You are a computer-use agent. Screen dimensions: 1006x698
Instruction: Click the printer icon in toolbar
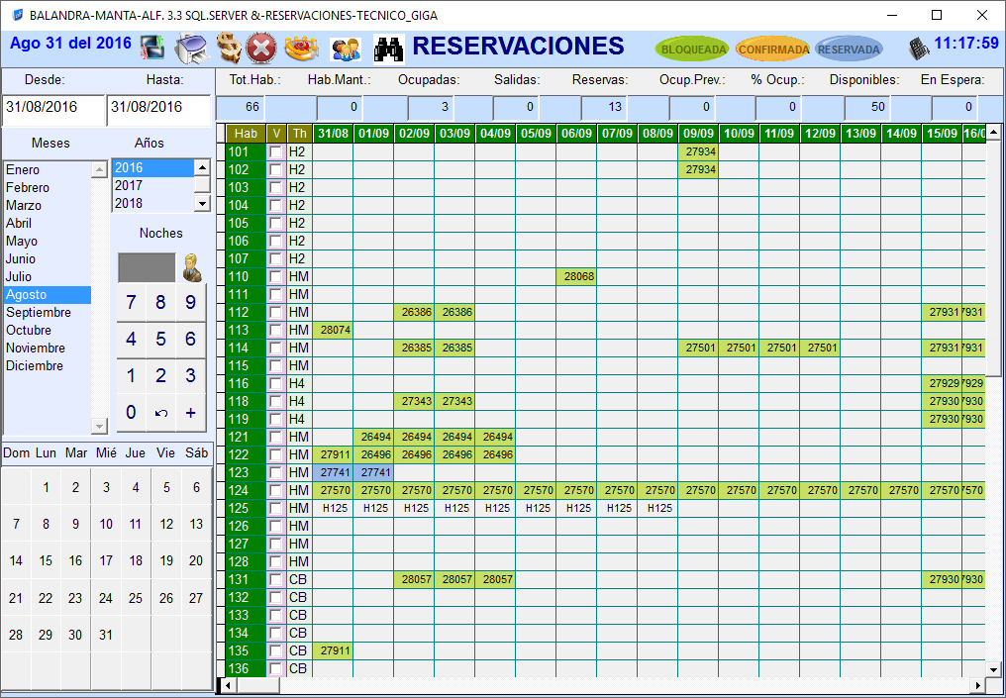pos(191,48)
